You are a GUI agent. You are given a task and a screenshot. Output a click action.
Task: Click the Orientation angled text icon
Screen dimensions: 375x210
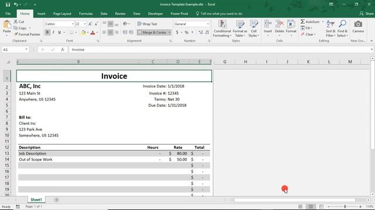pyautogui.click(x=125, y=24)
